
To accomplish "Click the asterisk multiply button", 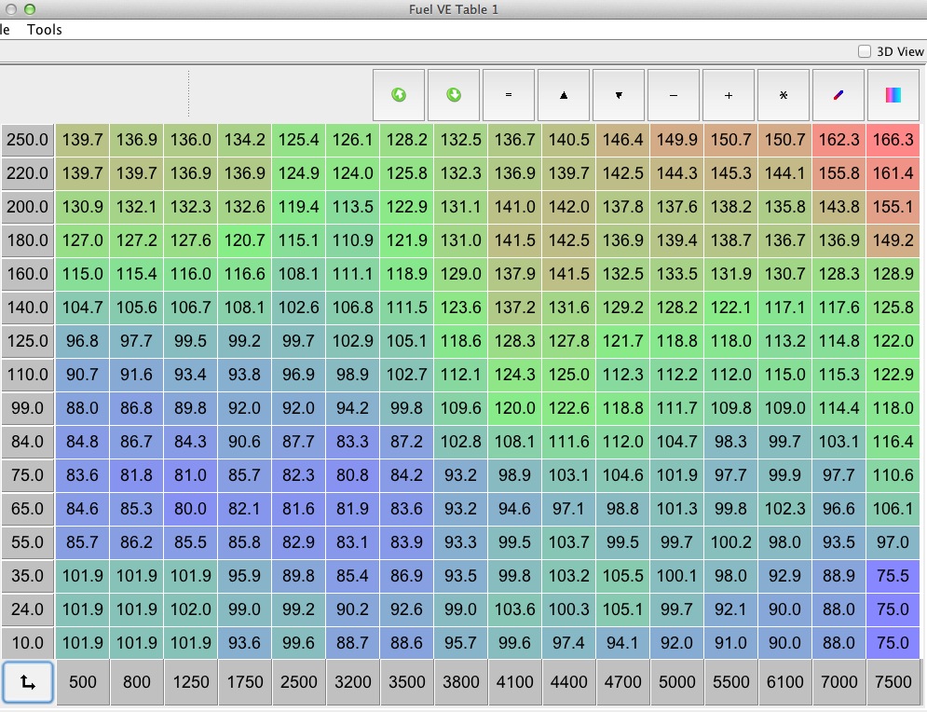I will pyautogui.click(x=784, y=95).
